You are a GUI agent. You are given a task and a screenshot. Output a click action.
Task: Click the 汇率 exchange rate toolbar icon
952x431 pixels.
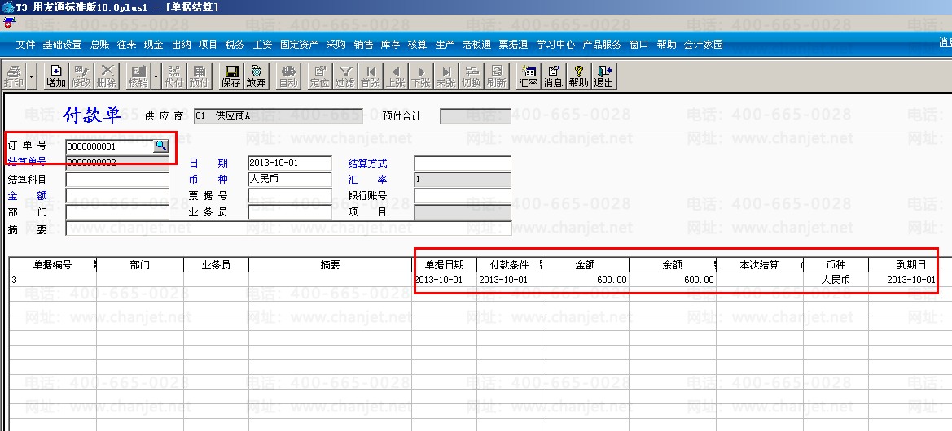(x=528, y=76)
